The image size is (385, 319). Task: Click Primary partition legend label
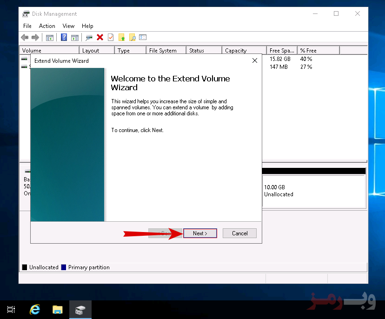89,267
